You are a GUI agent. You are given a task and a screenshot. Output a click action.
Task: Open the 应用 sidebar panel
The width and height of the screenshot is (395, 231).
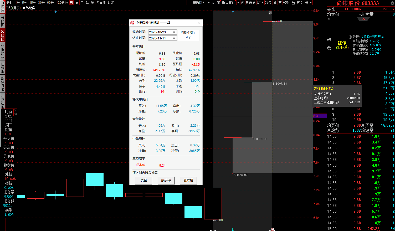3,7
